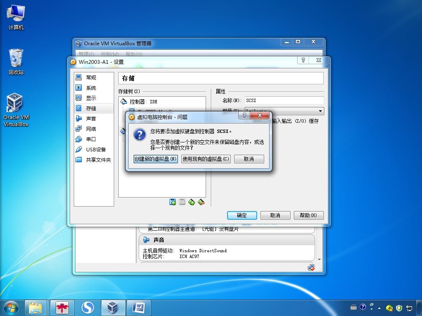Click the red dragonfly app taskbar icon
Image resolution: width=422 pixels, height=316 pixels.
pos(62,308)
